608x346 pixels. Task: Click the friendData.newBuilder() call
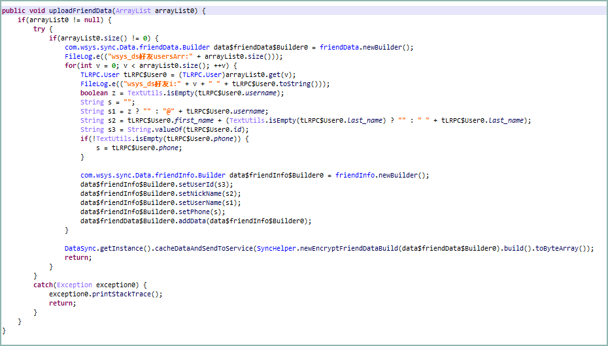pyautogui.click(x=366, y=47)
